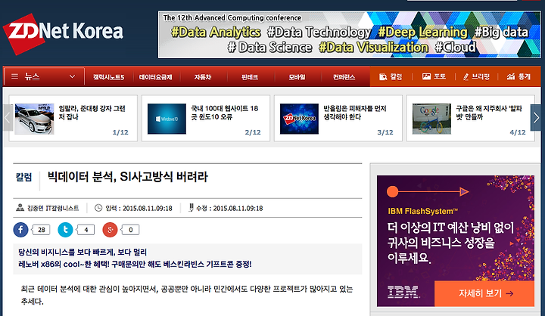The width and height of the screenshot is (545, 316).
Task: Go to the 모바일 menu item
Action: [297, 77]
